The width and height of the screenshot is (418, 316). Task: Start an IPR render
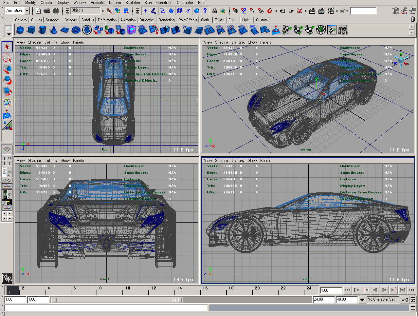[321, 11]
